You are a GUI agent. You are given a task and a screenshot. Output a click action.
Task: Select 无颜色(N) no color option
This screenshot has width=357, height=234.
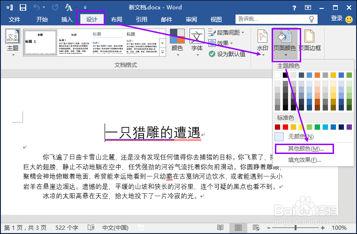[301, 136]
